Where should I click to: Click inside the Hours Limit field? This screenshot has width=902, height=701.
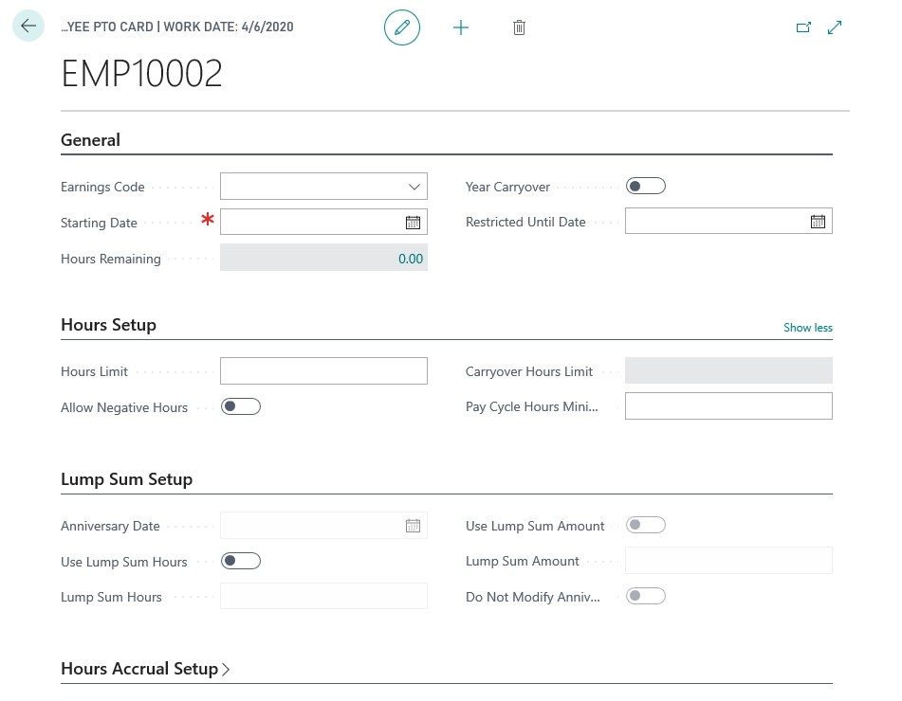(322, 370)
